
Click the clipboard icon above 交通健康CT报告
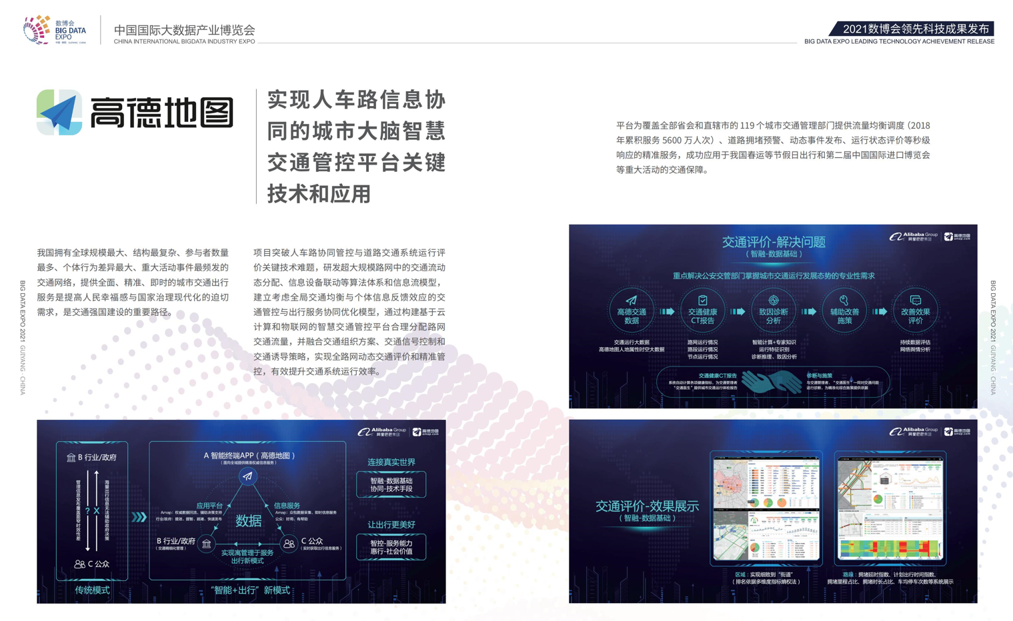tap(702, 300)
